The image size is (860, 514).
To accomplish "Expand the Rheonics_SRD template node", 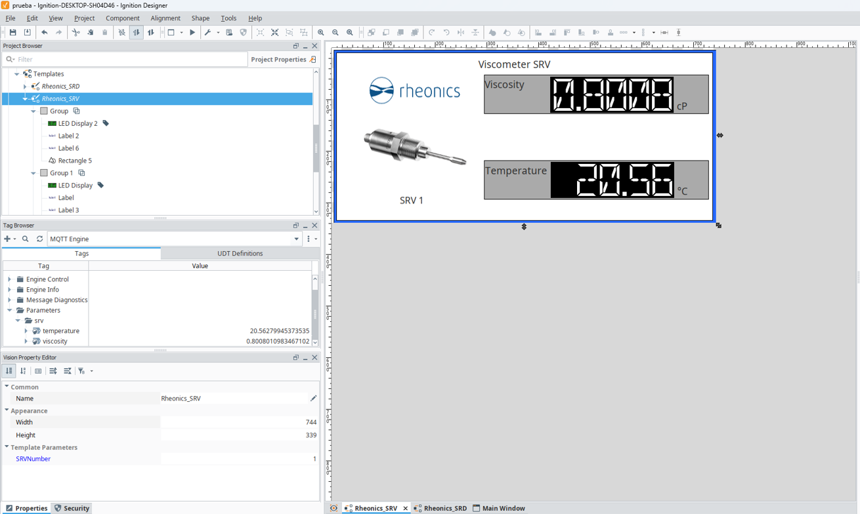I will [x=25, y=87].
